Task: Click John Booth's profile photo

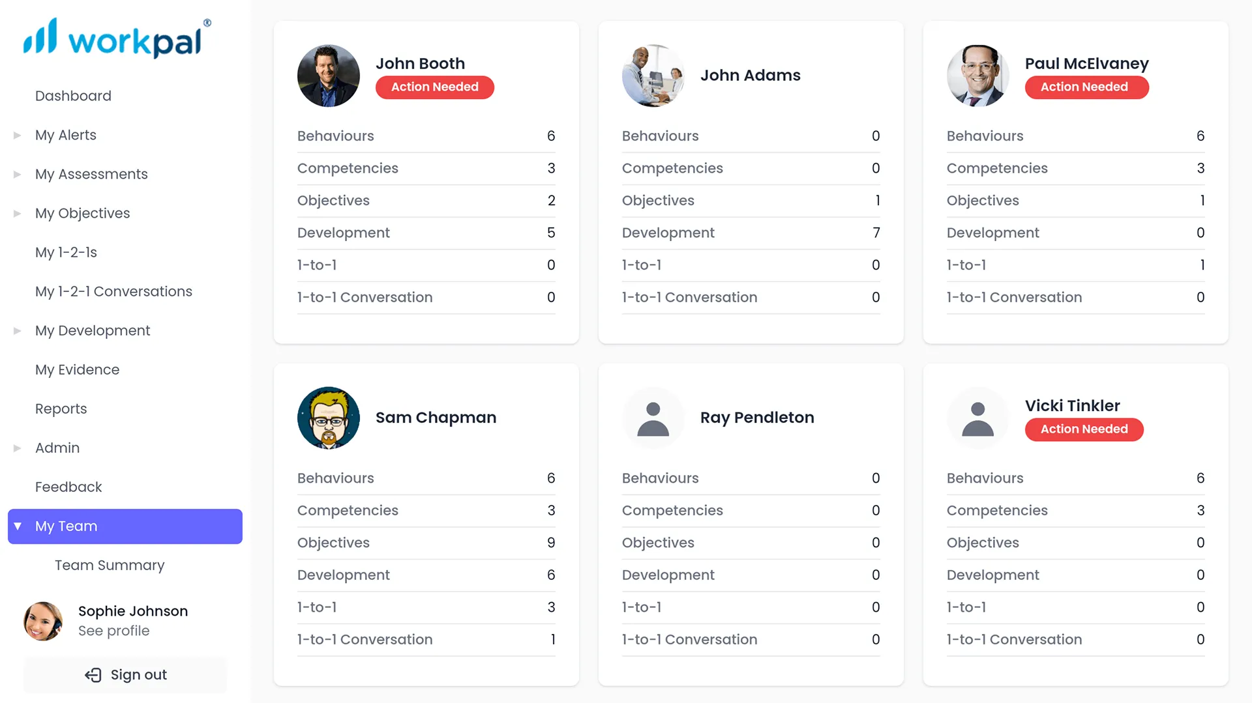Action: (329, 76)
